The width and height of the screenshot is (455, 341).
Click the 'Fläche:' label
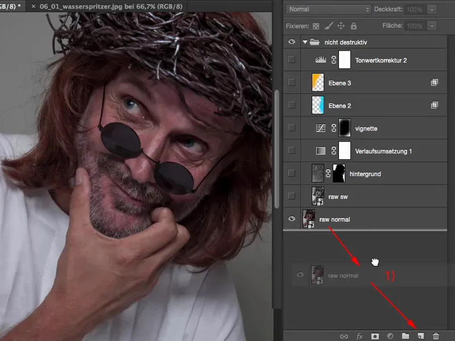392,26
